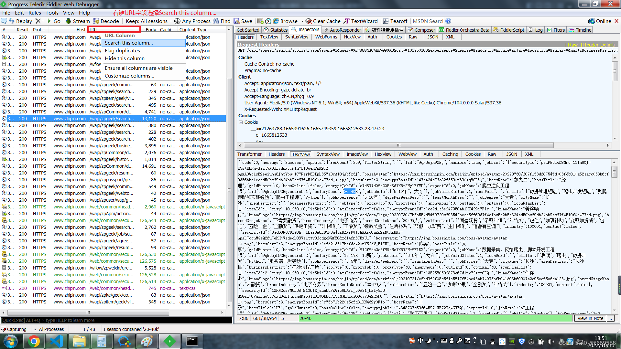Select the highlighted session with body 13,120
621x349 pixels.
[x=113, y=119]
